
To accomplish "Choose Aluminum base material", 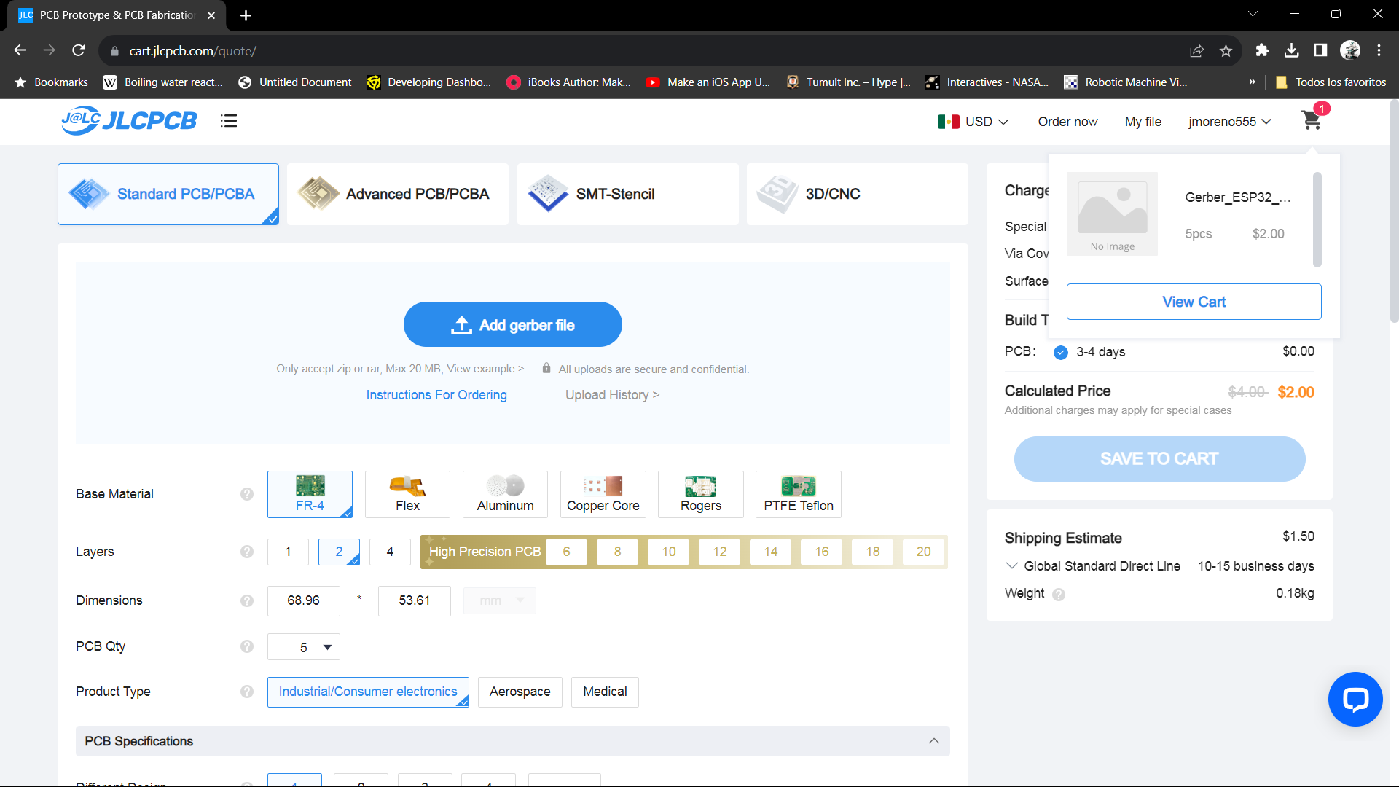I will [505, 494].
